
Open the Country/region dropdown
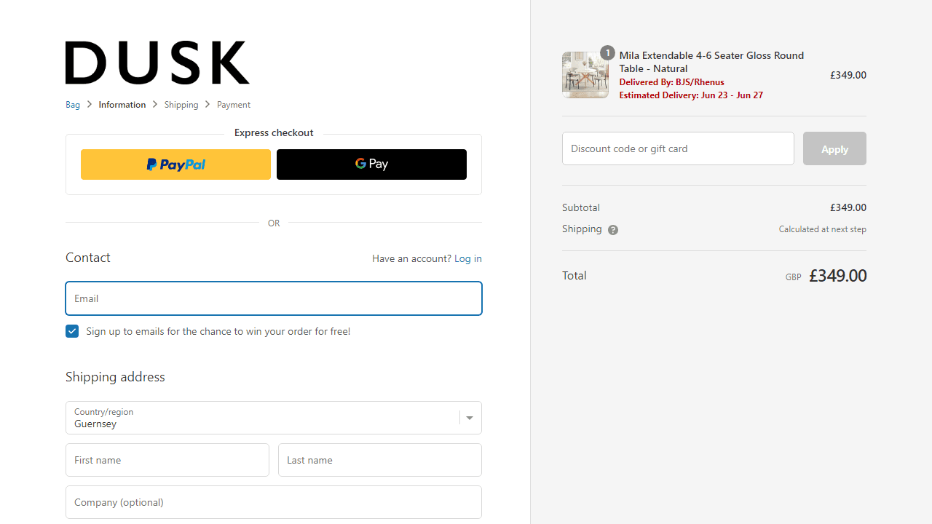tap(274, 418)
